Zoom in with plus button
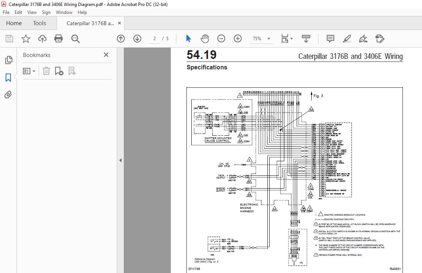The image size is (422, 273). [x=238, y=39]
